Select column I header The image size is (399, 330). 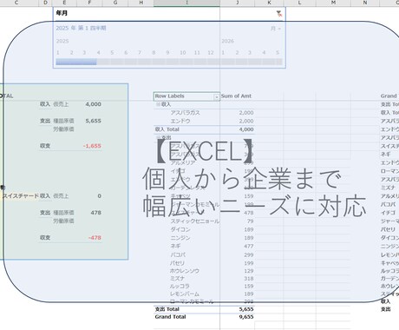click(186, 3)
